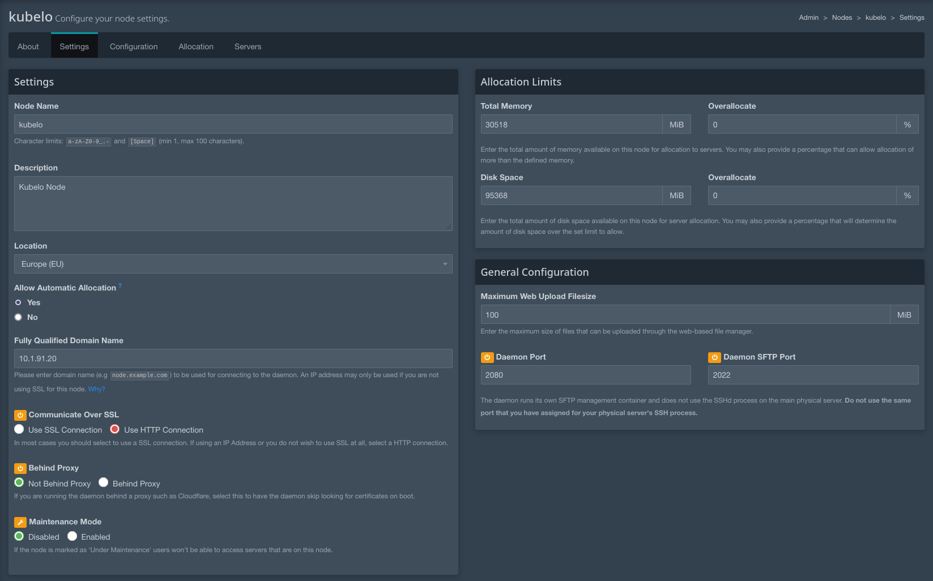This screenshot has width=933, height=581.
Task: Select Yes for Allow Automatic Allocation
Action: click(x=18, y=302)
